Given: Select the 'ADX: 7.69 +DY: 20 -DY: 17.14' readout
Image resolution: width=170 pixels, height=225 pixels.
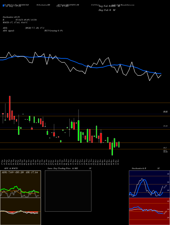Looking at the screenshot, I should click(x=19, y=172).
